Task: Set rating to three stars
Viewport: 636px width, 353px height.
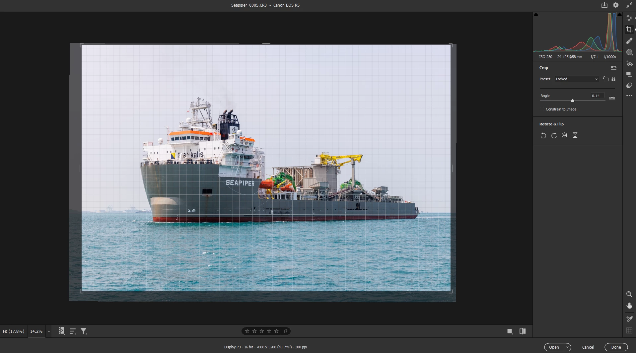Action: point(262,331)
